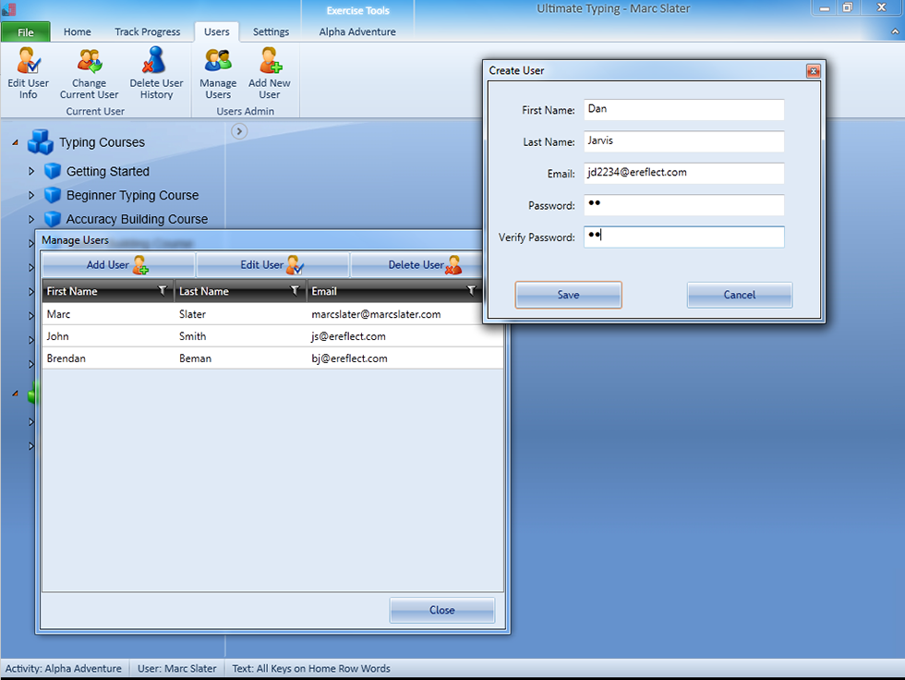The width and height of the screenshot is (905, 680).
Task: Collapse the side panel with round arrow
Action: point(238,131)
